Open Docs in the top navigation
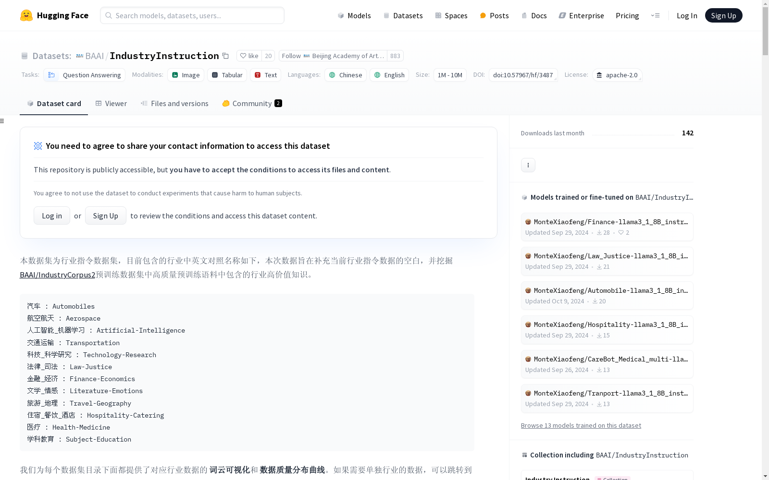This screenshot has height=480, width=769. 534,15
